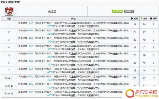The image size is (159, 99).
Task: Click the 初始 column header label
Action: (x=136, y=18)
